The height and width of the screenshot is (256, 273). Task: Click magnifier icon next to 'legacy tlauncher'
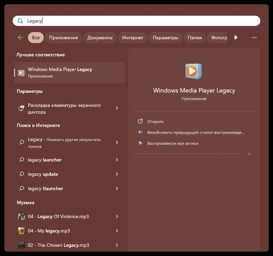point(21,188)
